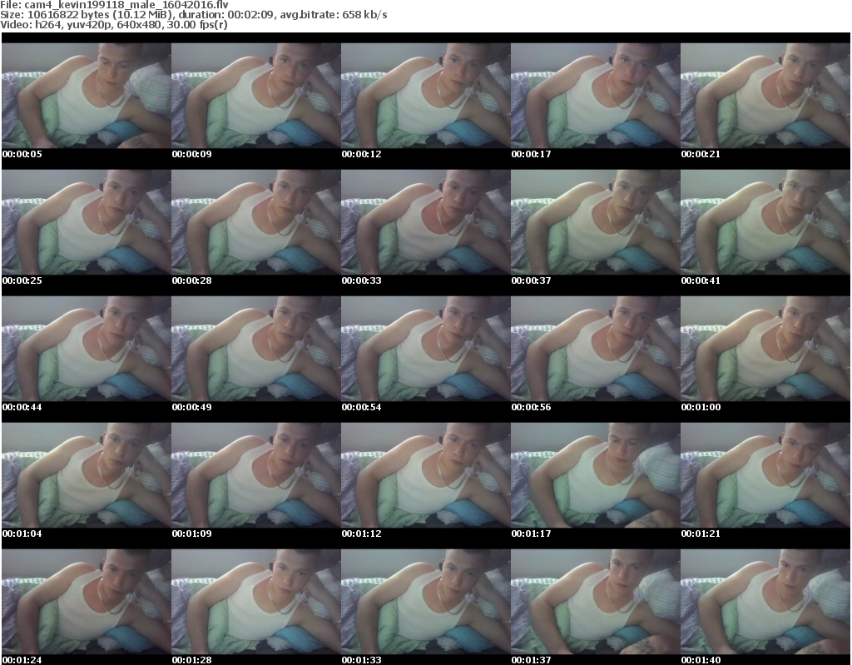
Task: Choose the thumbnail frame at 00:01:21
Action: pyautogui.click(x=765, y=475)
